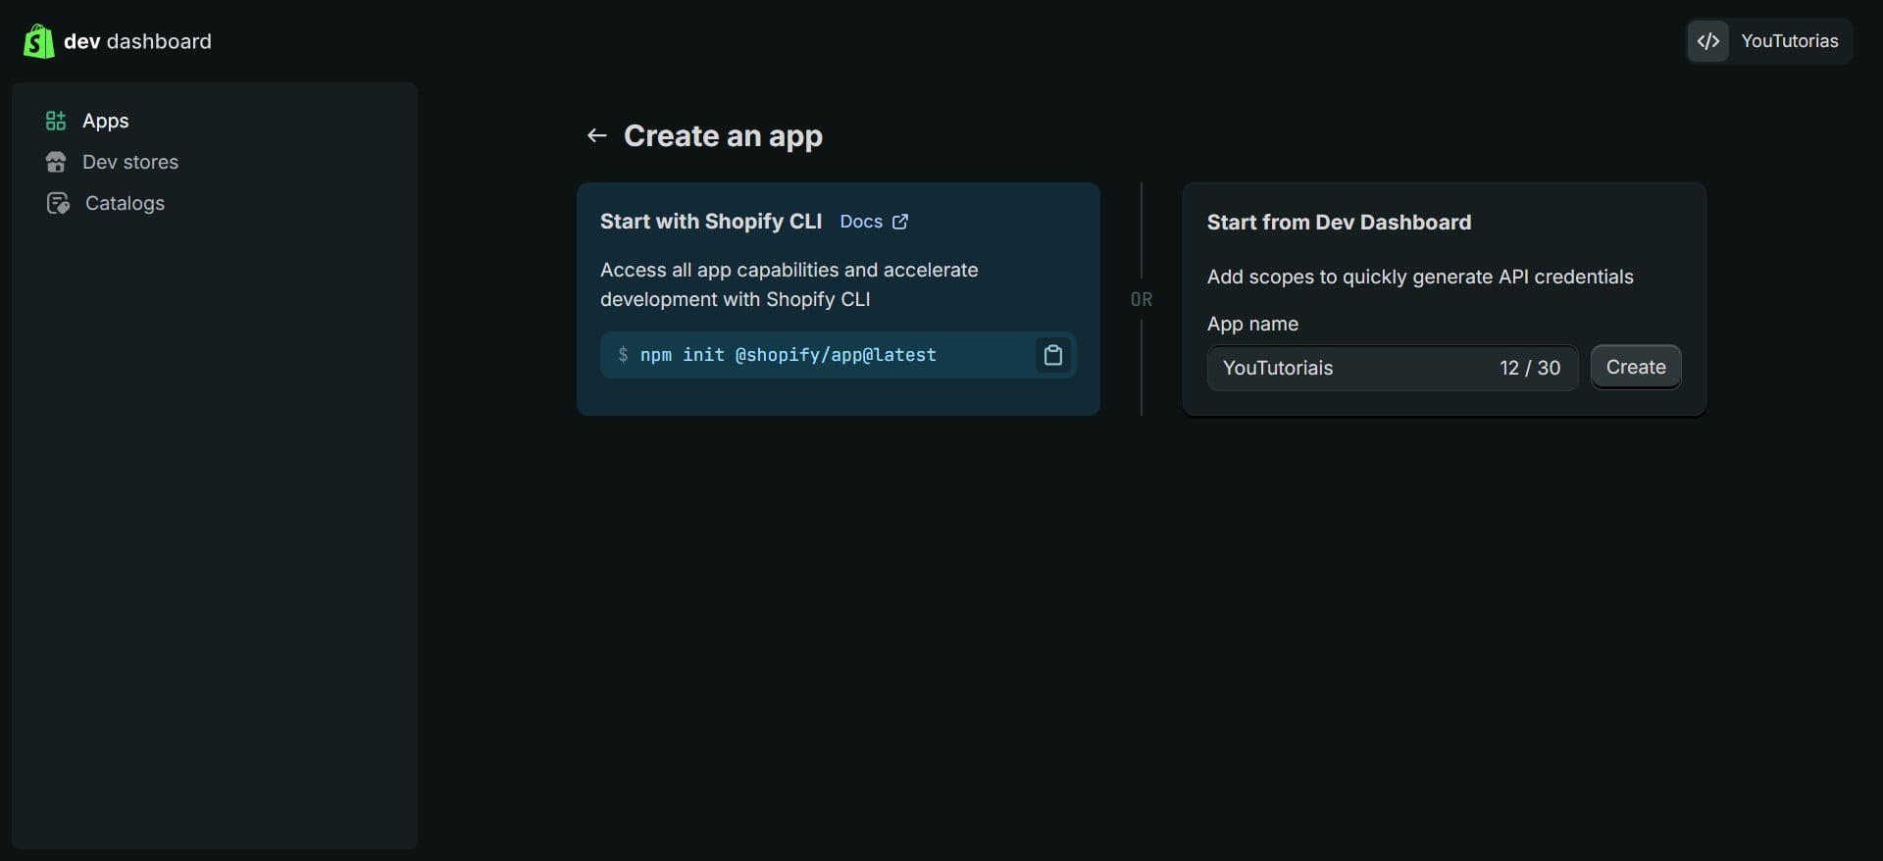Screen dimensions: 1883x861
Task: Click the Shopify bag logo
Action: (38, 41)
